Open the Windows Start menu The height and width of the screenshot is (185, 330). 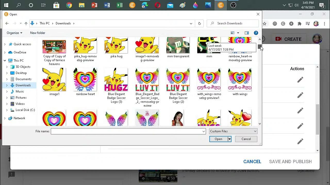coord(6,5)
